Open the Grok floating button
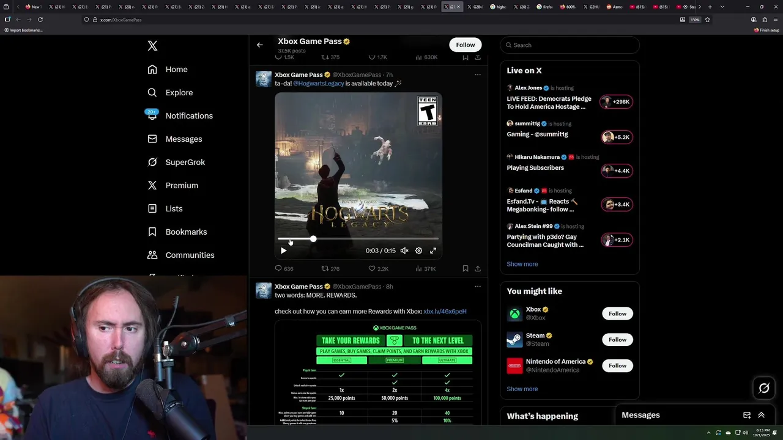Screen dimensions: 783x440 point(764,388)
